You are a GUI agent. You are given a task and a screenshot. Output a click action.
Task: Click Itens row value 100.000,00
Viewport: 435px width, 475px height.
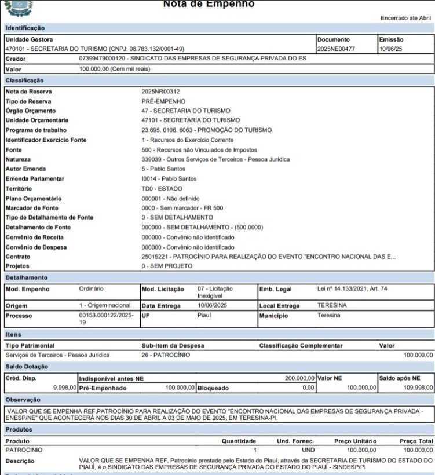(418, 355)
